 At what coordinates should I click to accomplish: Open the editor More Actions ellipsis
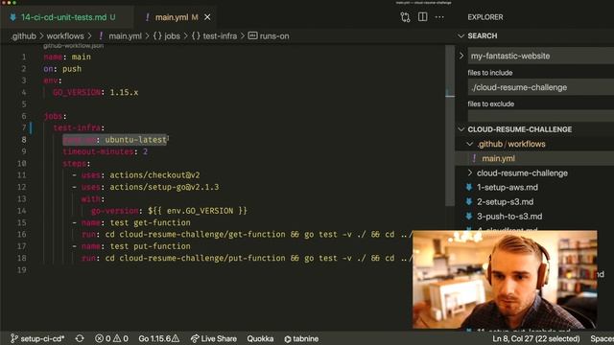pyautogui.click(x=439, y=17)
